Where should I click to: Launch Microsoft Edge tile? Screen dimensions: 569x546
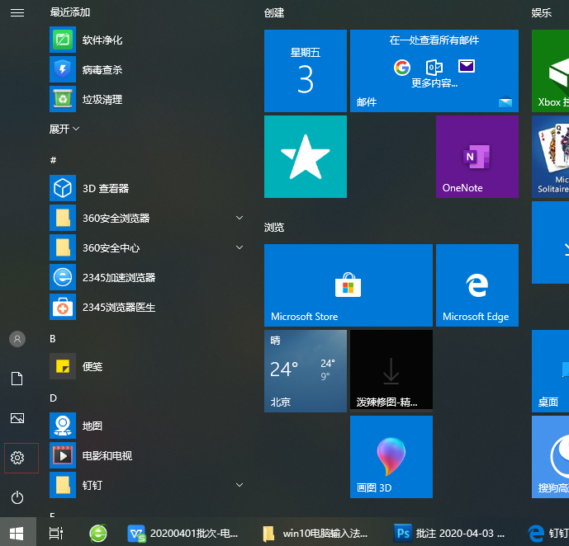[477, 285]
